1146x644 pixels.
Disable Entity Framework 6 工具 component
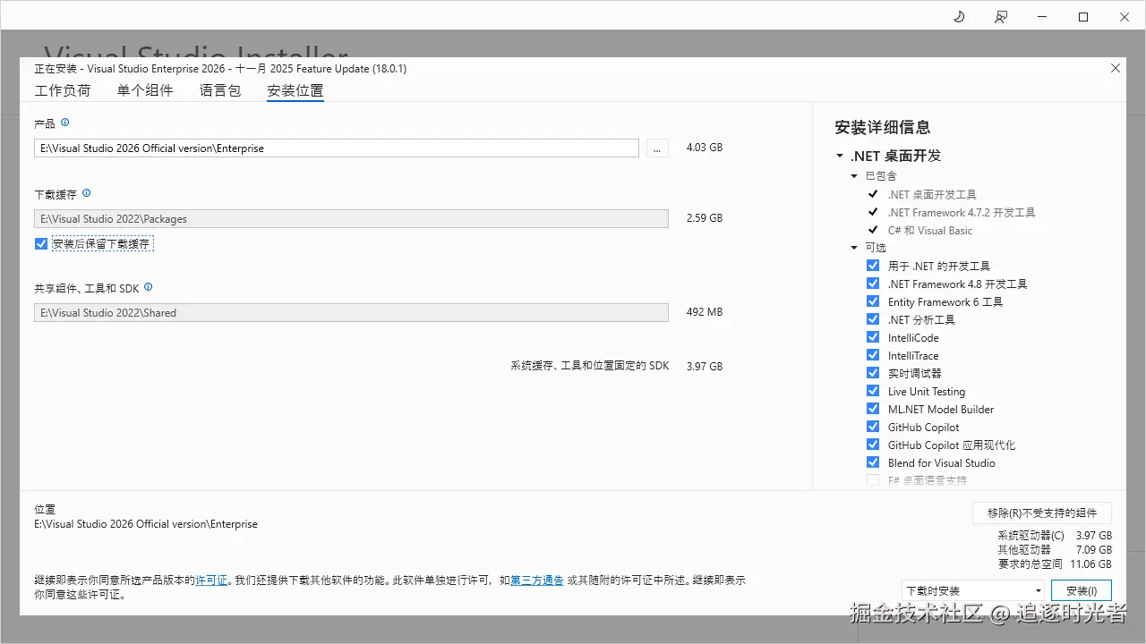click(x=873, y=301)
